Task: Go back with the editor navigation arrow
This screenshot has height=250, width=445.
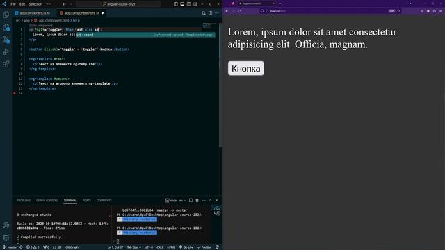Action: 64,4
